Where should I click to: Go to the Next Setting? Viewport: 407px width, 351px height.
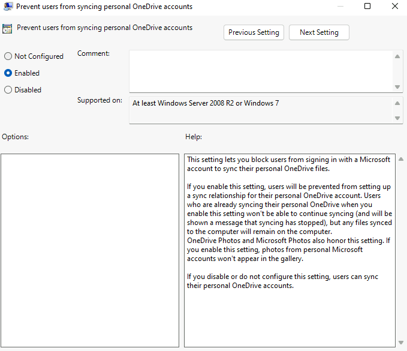pyautogui.click(x=319, y=32)
